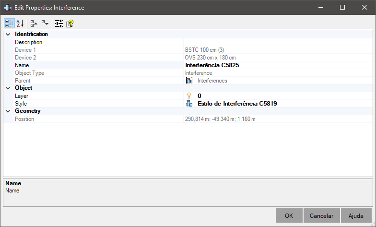Collapse the Identification category
Image resolution: width=376 pixels, height=227 pixels.
coord(8,35)
